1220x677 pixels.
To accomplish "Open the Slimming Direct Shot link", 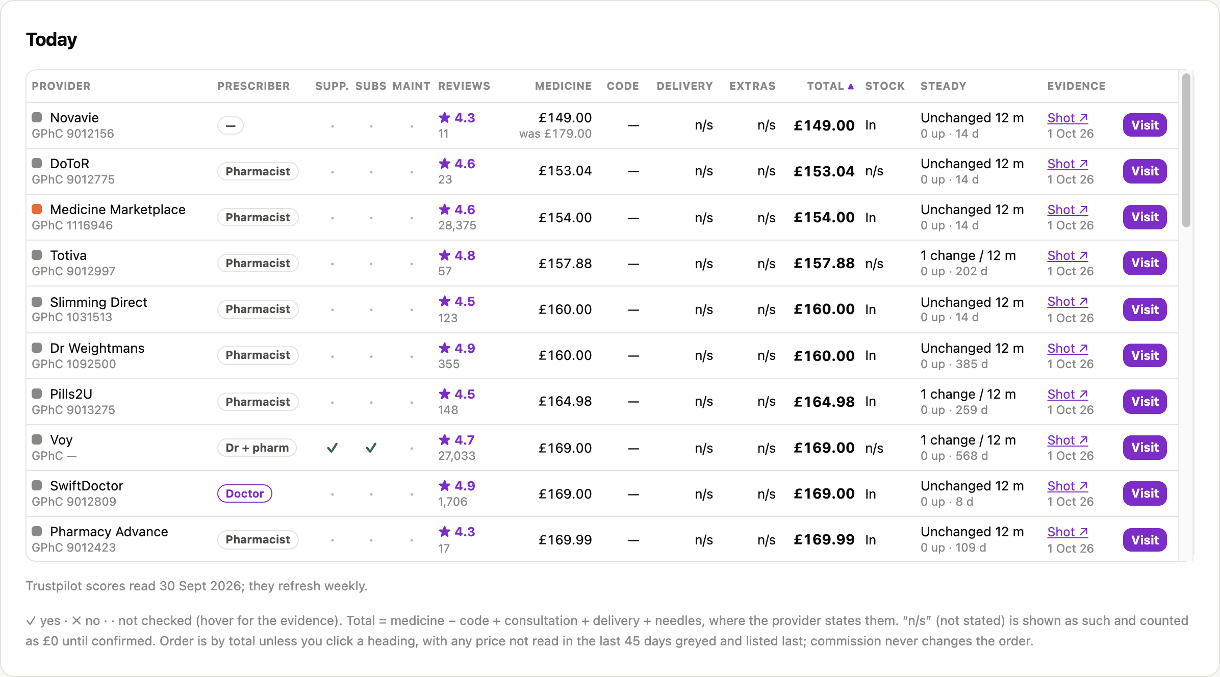I will [1067, 302].
